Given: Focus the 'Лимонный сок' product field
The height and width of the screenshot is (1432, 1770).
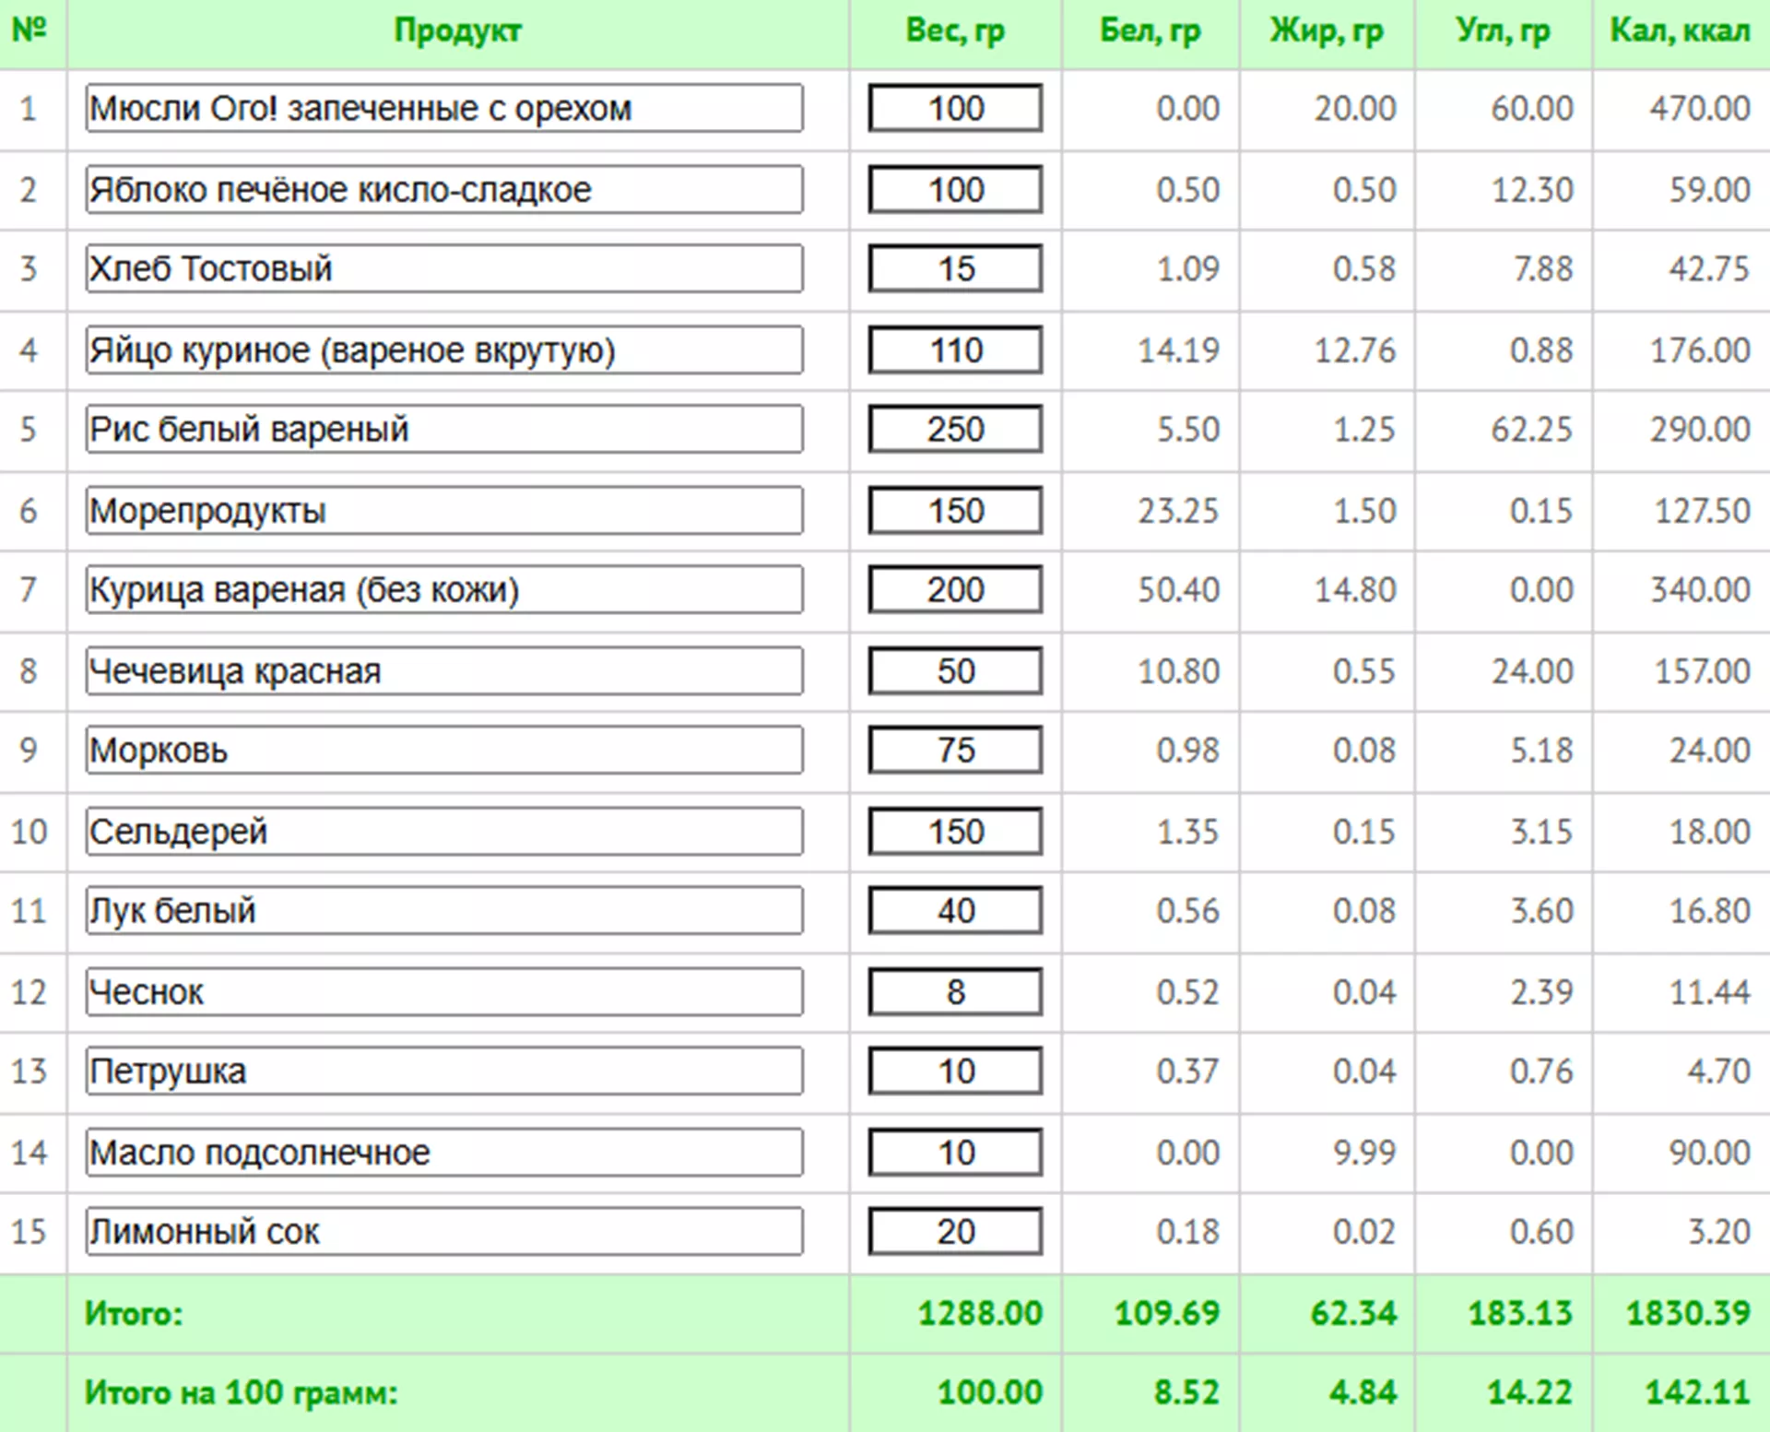Looking at the screenshot, I should [x=443, y=1232].
